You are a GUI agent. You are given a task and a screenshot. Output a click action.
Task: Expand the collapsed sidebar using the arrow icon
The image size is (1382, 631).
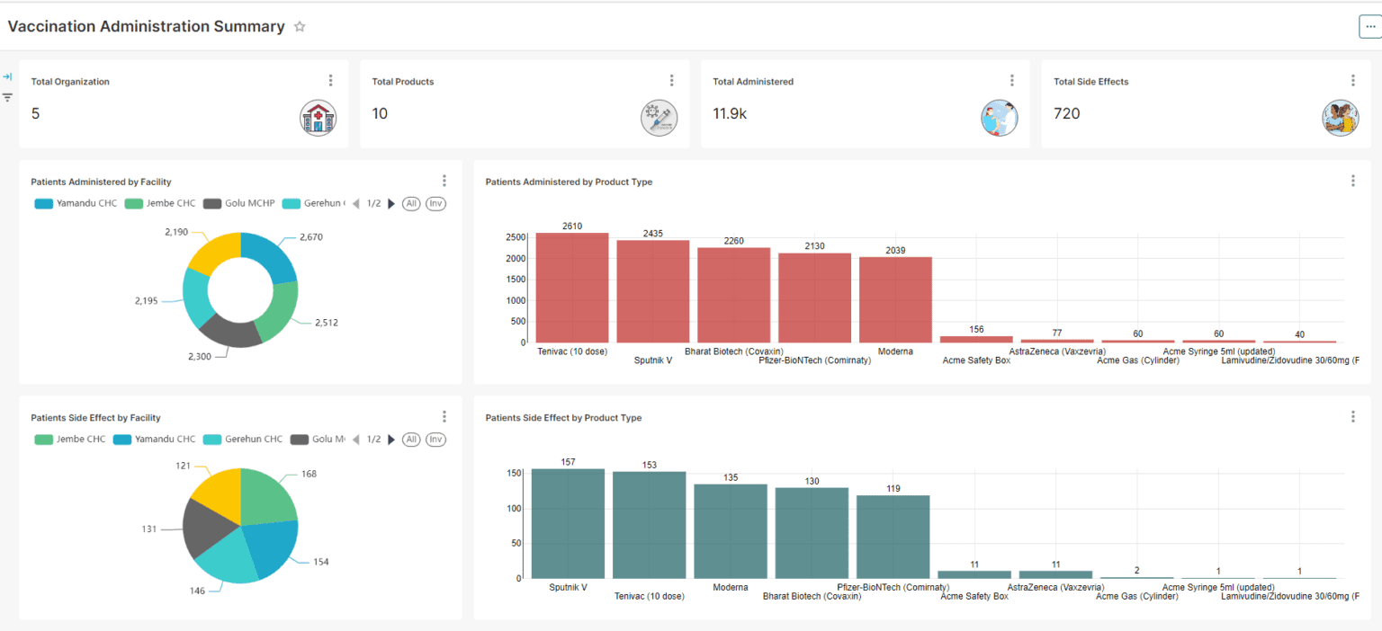tap(8, 77)
